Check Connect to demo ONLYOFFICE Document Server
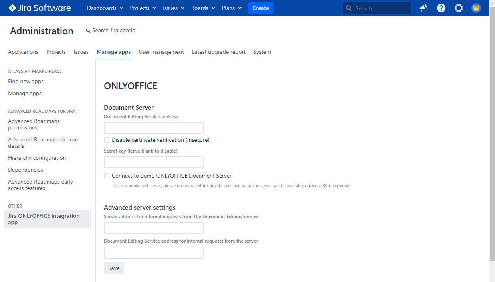 coord(107,176)
